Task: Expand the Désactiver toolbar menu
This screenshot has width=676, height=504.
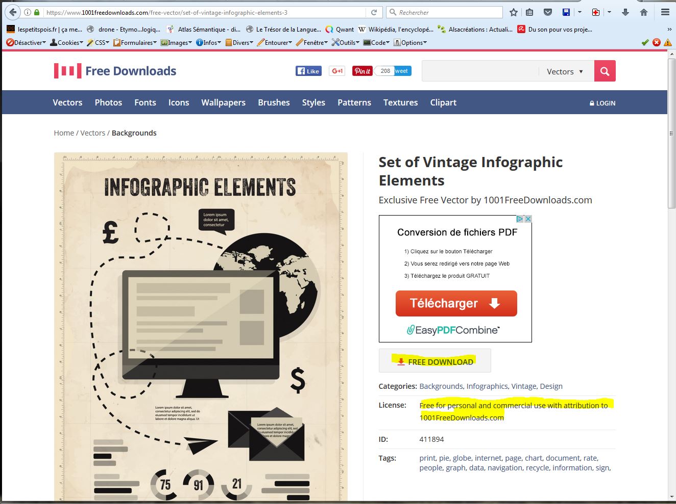Action: click(27, 43)
